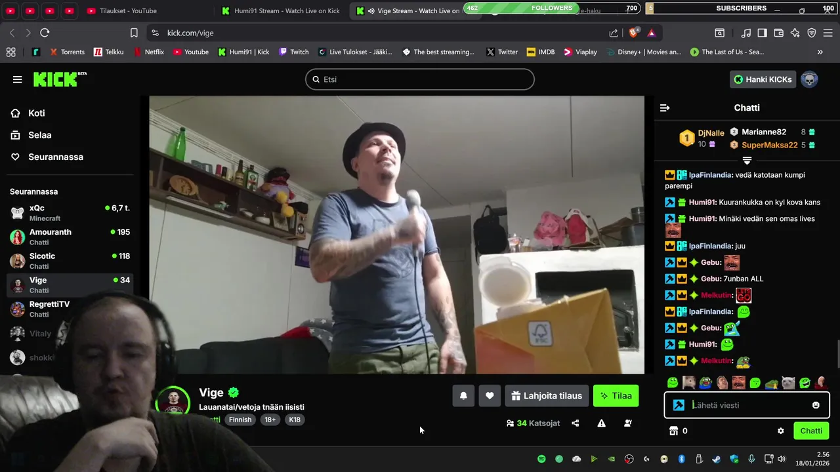840x472 pixels.
Task: Open the xQc channel in the followed list
Action: [70, 212]
